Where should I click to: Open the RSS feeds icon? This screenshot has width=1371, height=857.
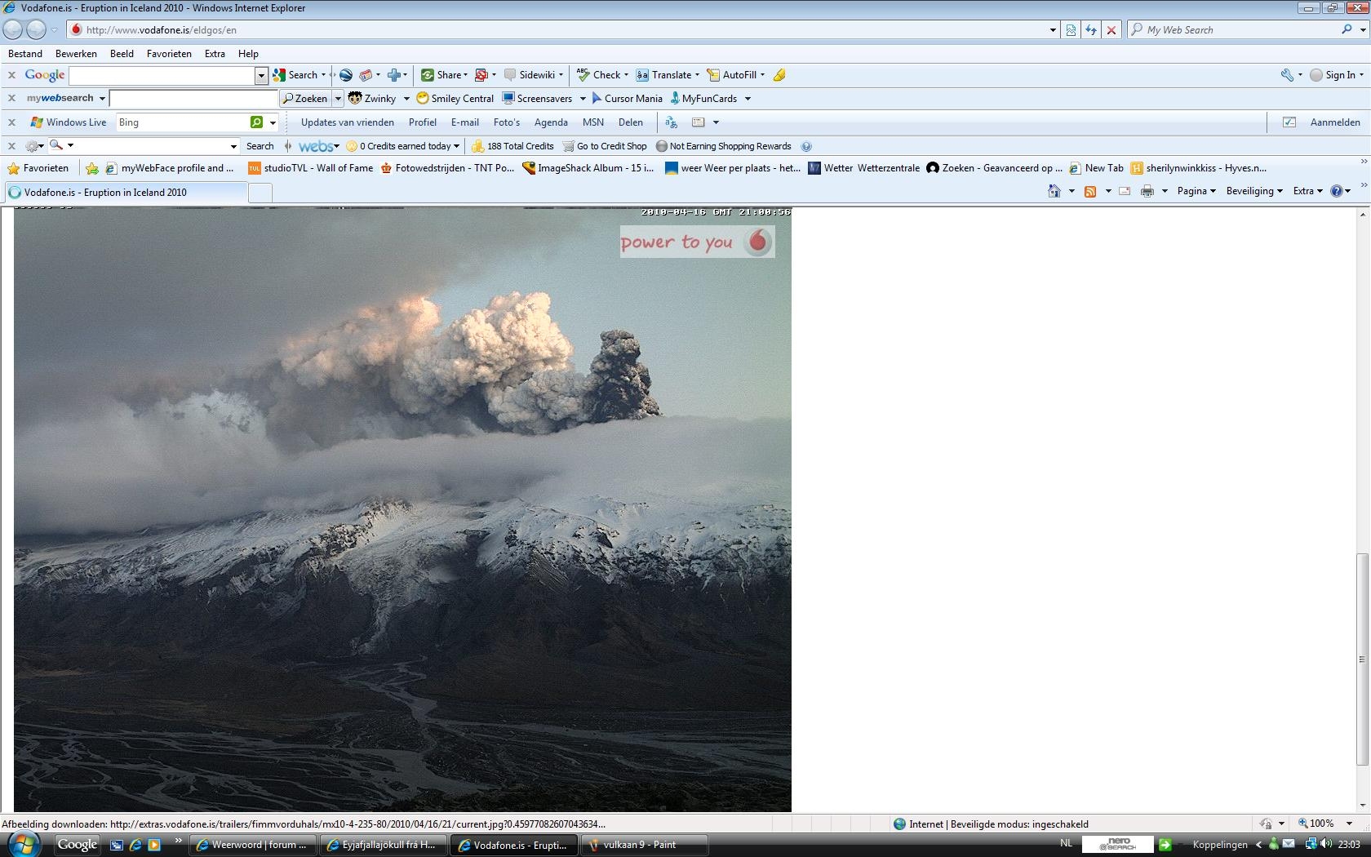tap(1089, 191)
